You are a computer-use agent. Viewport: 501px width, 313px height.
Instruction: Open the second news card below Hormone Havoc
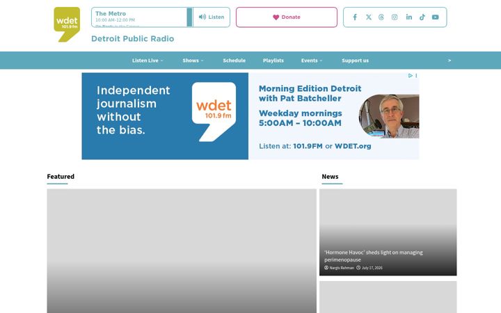click(388, 297)
